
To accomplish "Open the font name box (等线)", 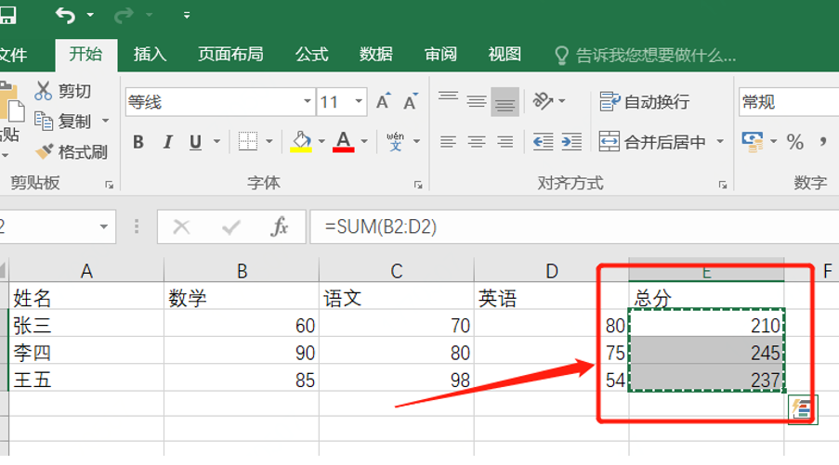I will pyautogui.click(x=220, y=101).
